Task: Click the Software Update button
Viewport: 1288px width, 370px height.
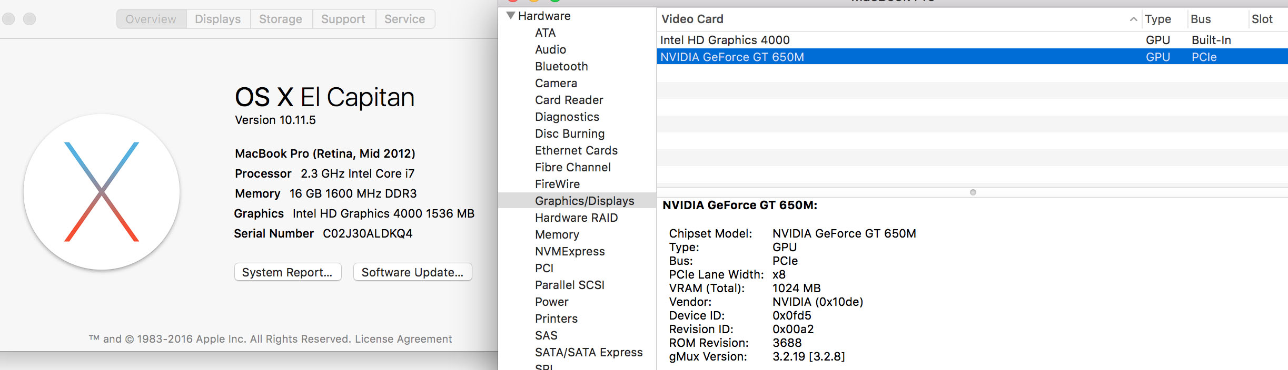Action: pyautogui.click(x=412, y=272)
